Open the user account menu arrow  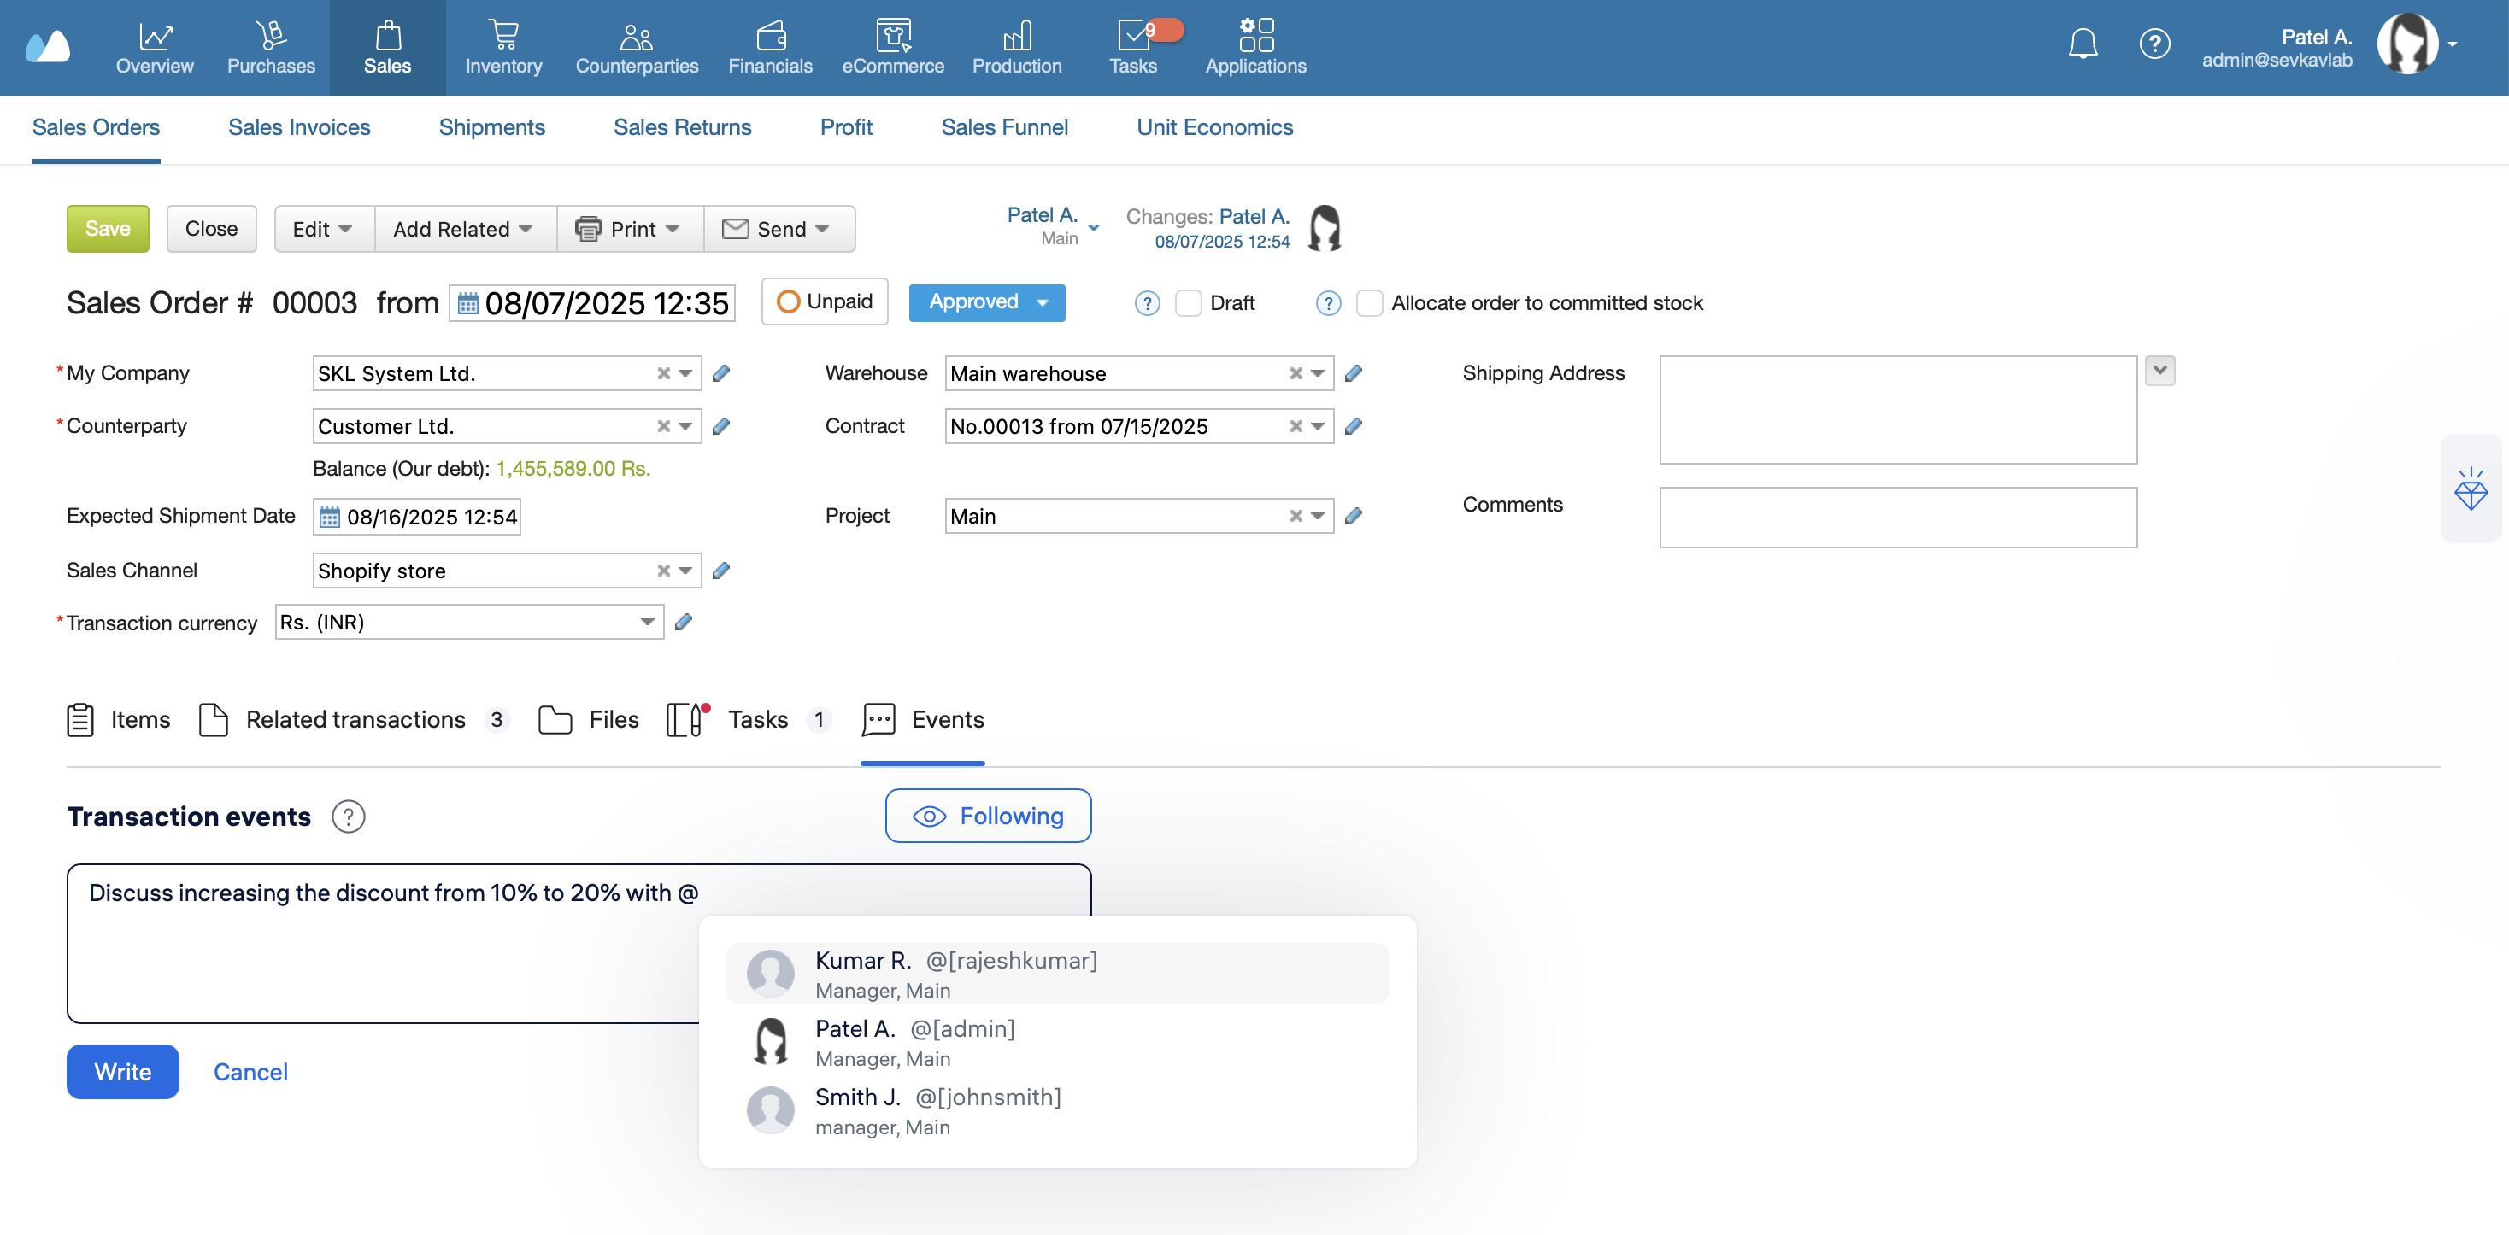point(2453,44)
